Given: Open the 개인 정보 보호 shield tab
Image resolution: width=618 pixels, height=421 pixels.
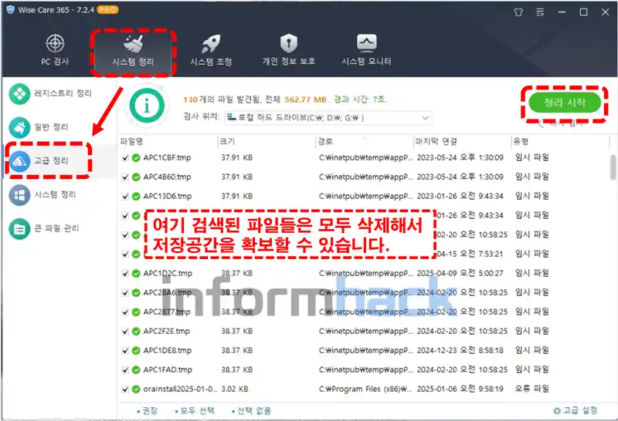Looking at the screenshot, I should 289,50.
